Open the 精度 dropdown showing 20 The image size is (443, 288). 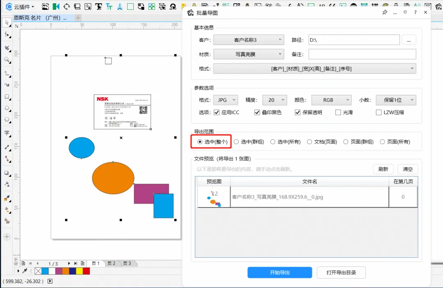point(274,100)
